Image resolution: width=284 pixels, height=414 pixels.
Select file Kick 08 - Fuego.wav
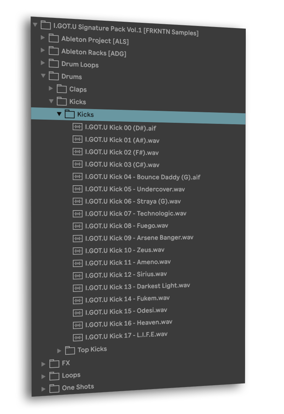coord(127,226)
